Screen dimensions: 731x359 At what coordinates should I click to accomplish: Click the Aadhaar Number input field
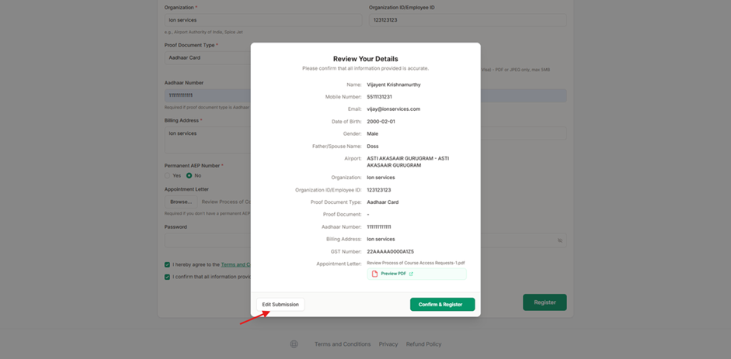(207, 95)
